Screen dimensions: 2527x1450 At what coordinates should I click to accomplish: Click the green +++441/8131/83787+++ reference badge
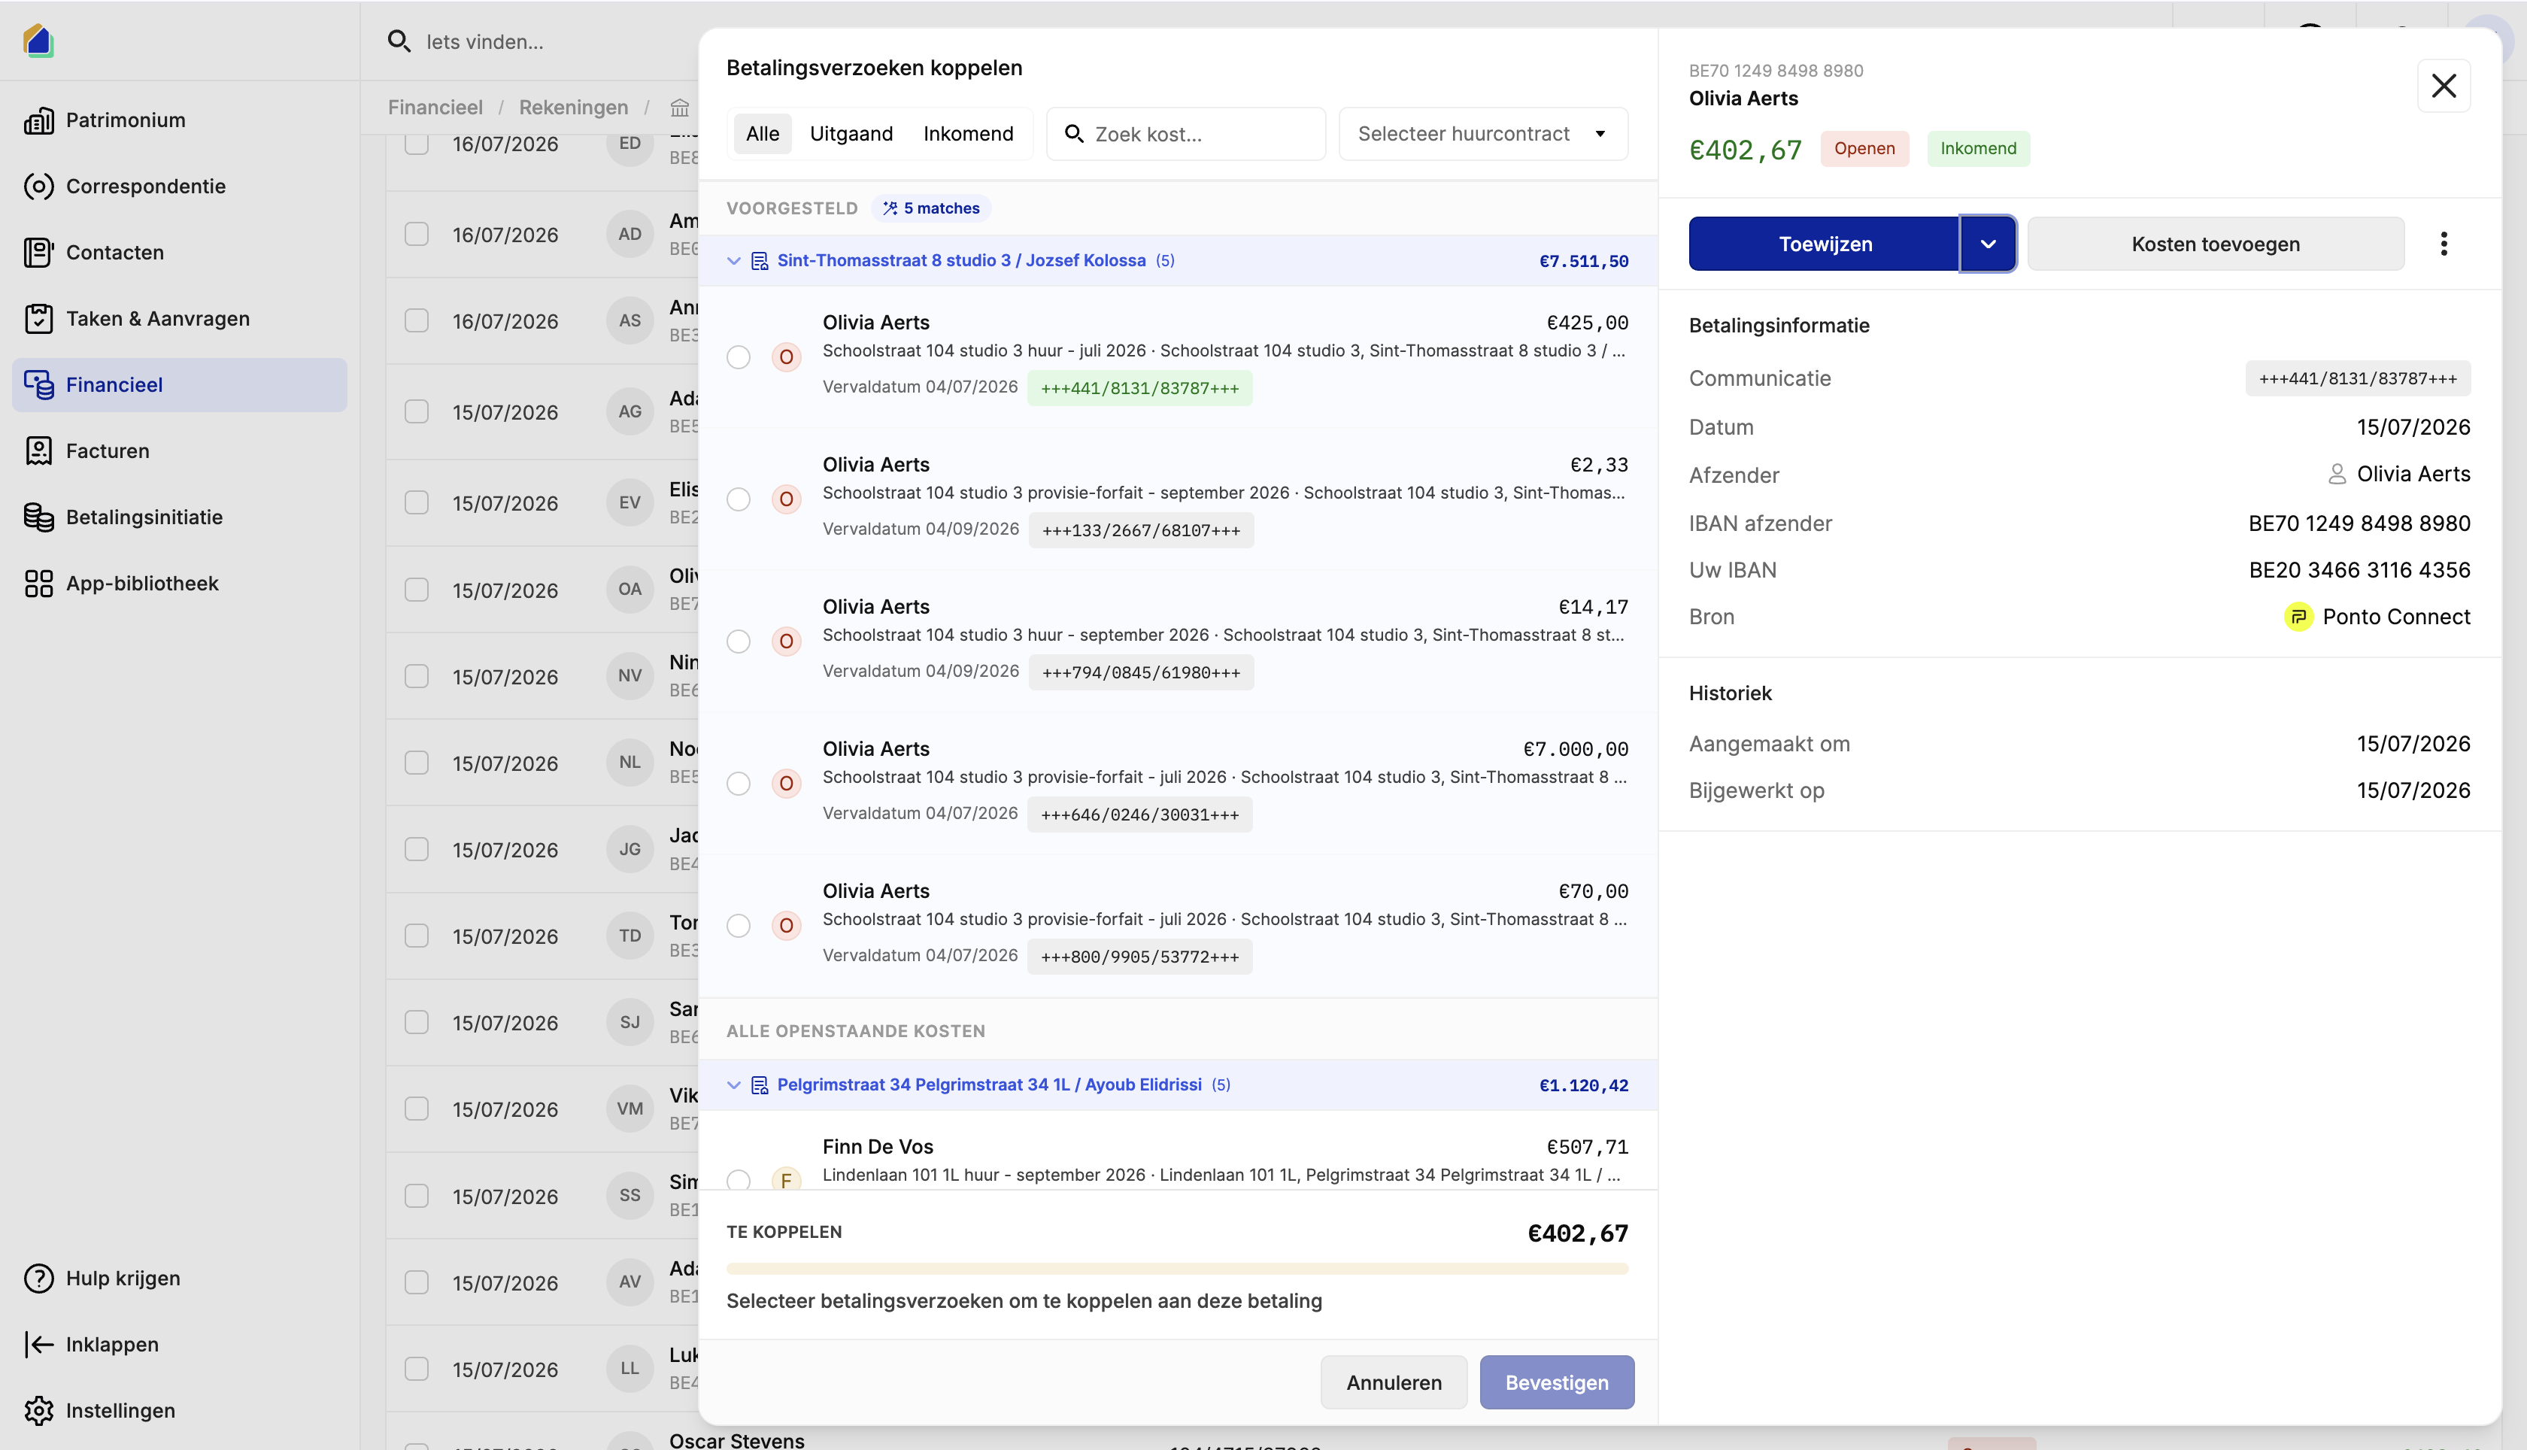tap(1139, 388)
